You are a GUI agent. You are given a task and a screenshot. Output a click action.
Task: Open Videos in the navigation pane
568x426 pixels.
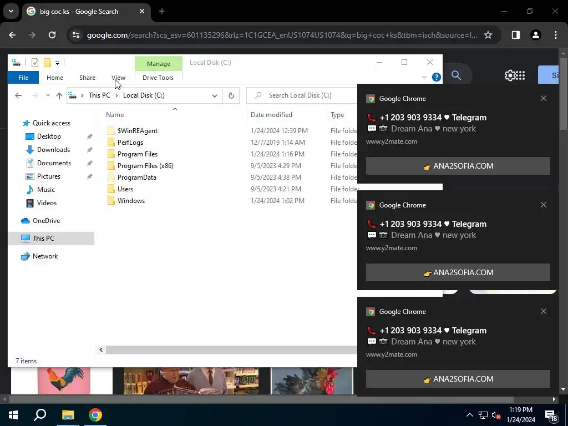point(47,203)
